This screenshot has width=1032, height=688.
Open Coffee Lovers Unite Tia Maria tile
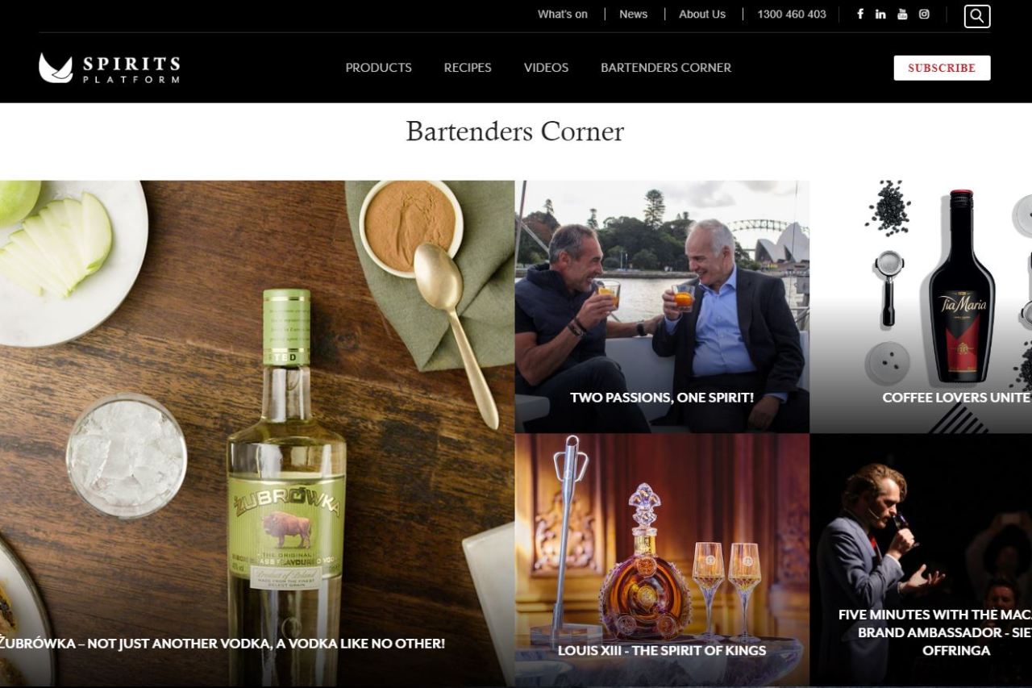921,306
